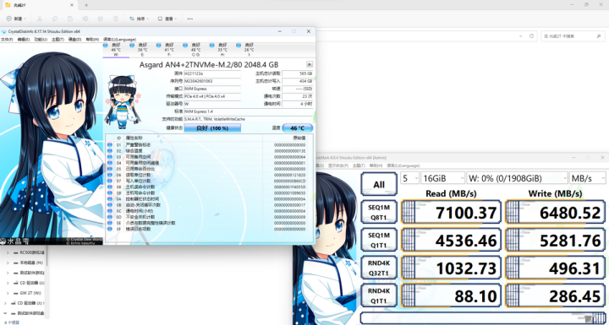Open the MB/s unit dropdown

[x=587, y=178]
